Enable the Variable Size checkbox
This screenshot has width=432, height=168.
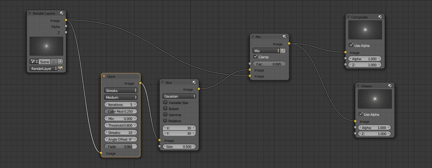pos(165,103)
